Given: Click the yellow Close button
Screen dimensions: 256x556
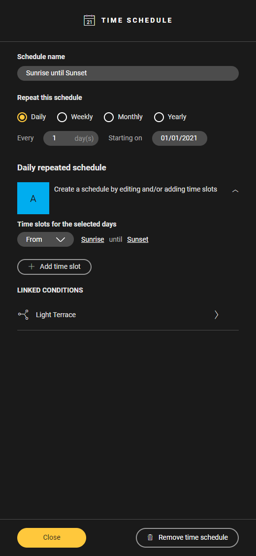Looking at the screenshot, I should tap(52, 538).
